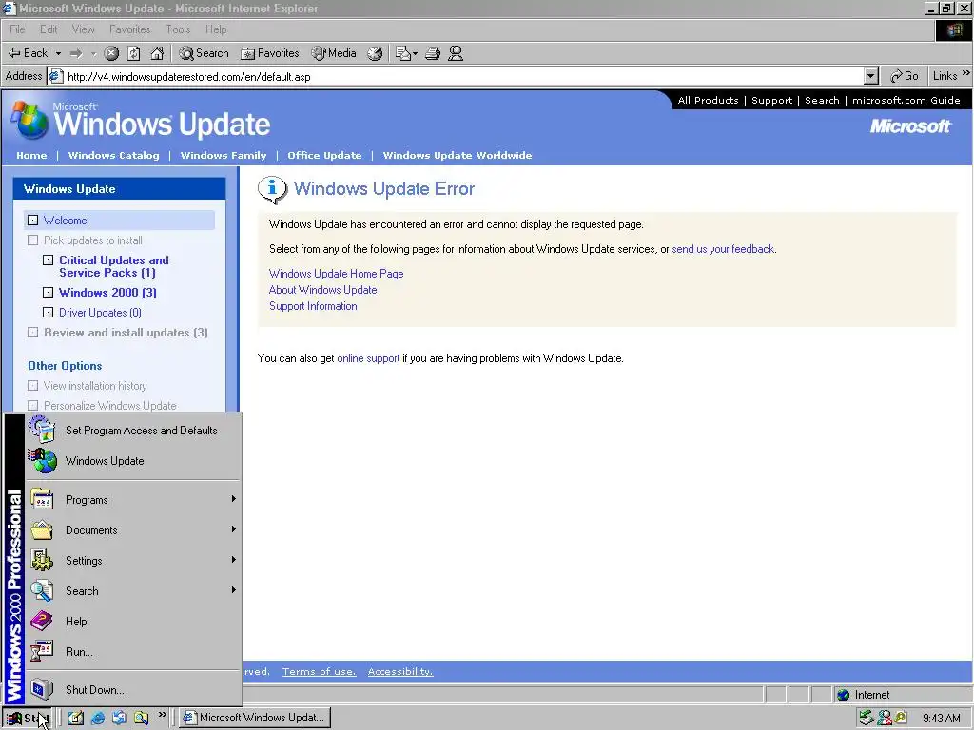Screen dimensions: 974x730
Task: Expand the Search submenu arrow
Action: coord(234,590)
